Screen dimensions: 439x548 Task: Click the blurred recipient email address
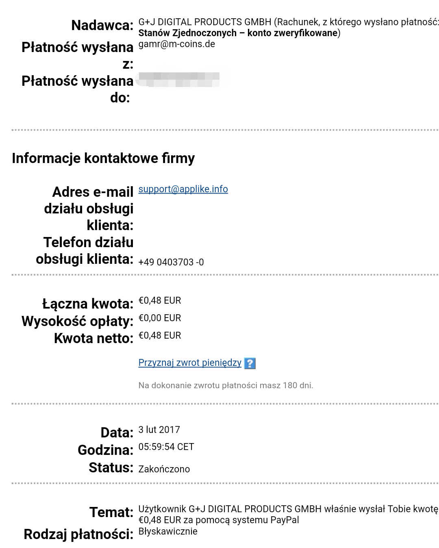point(179,79)
